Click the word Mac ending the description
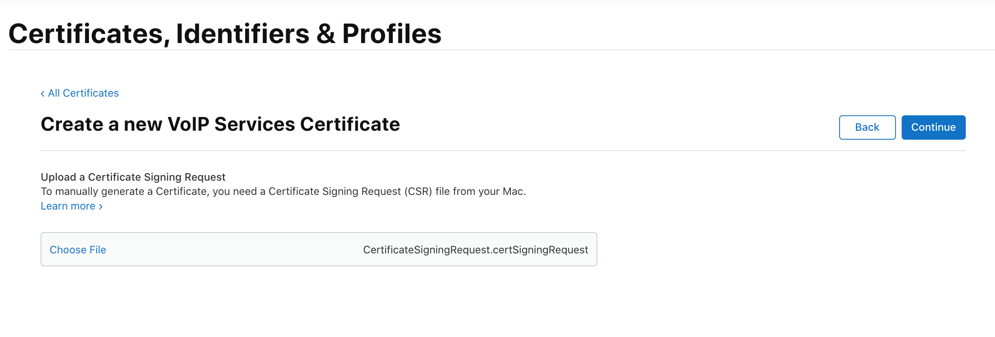This screenshot has width=995, height=337. coord(513,191)
